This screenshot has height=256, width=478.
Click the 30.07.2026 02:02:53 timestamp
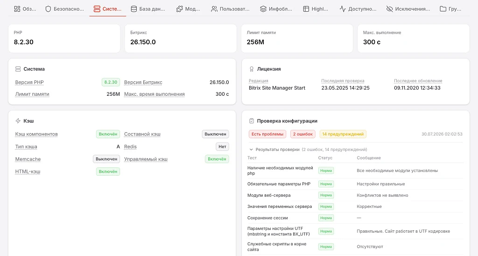point(442,134)
